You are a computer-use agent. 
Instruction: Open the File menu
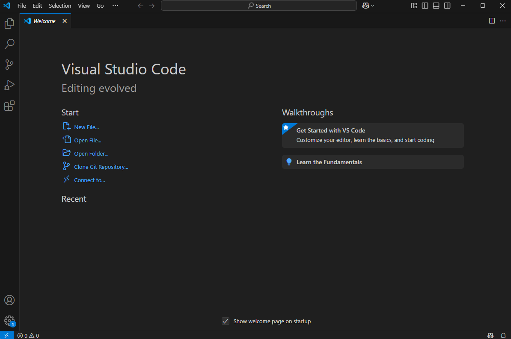(x=21, y=6)
